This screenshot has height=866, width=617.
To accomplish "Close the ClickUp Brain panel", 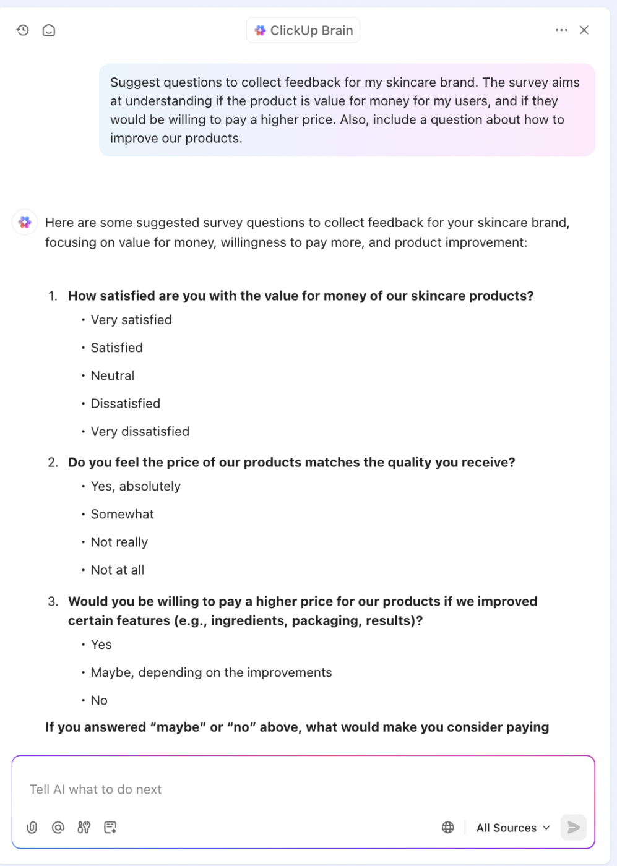I will tap(584, 30).
